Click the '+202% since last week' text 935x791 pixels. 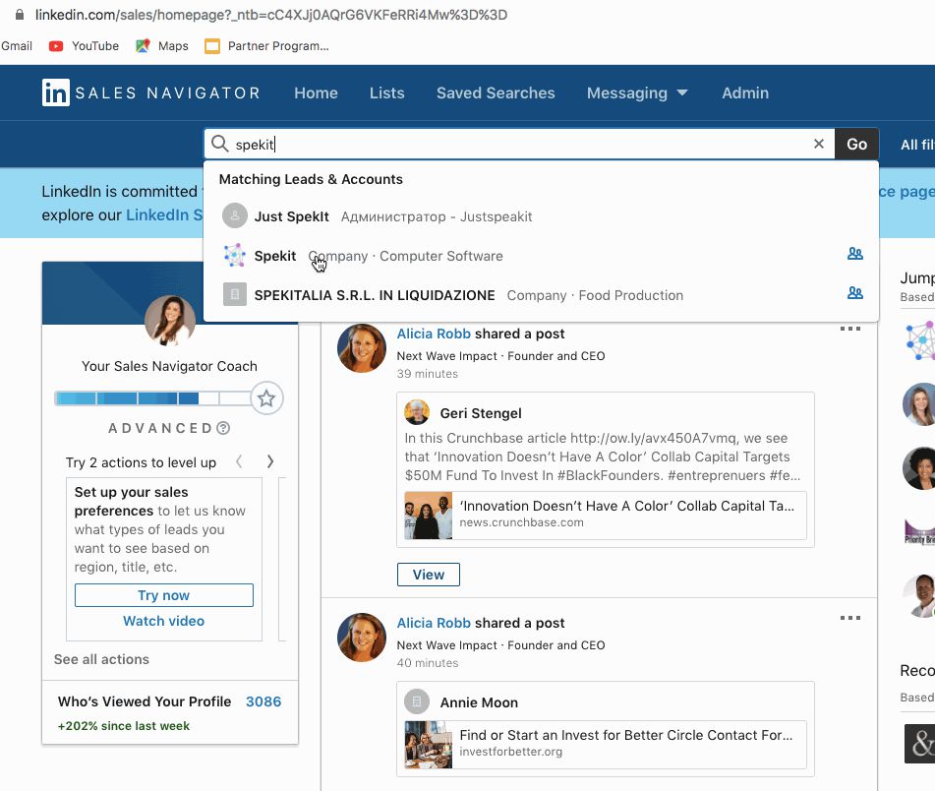tap(124, 725)
